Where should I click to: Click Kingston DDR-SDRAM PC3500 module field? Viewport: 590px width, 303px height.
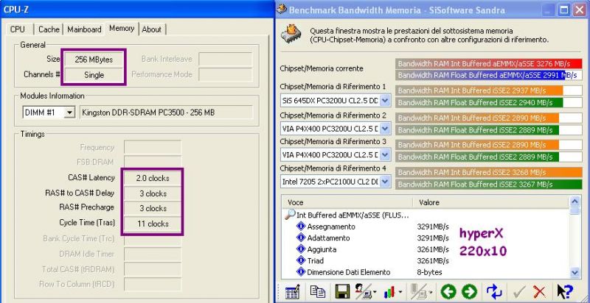click(167, 112)
